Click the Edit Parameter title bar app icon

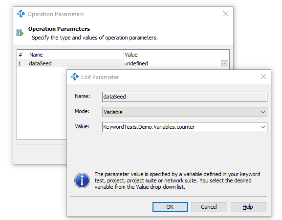(x=75, y=77)
